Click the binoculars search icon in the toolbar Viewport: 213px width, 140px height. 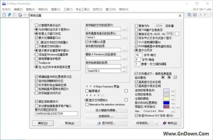tap(189, 15)
